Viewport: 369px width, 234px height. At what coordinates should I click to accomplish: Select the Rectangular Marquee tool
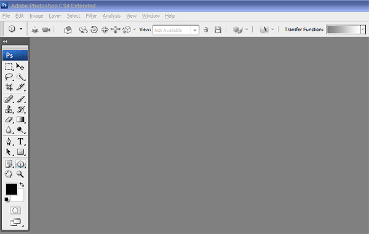9,67
